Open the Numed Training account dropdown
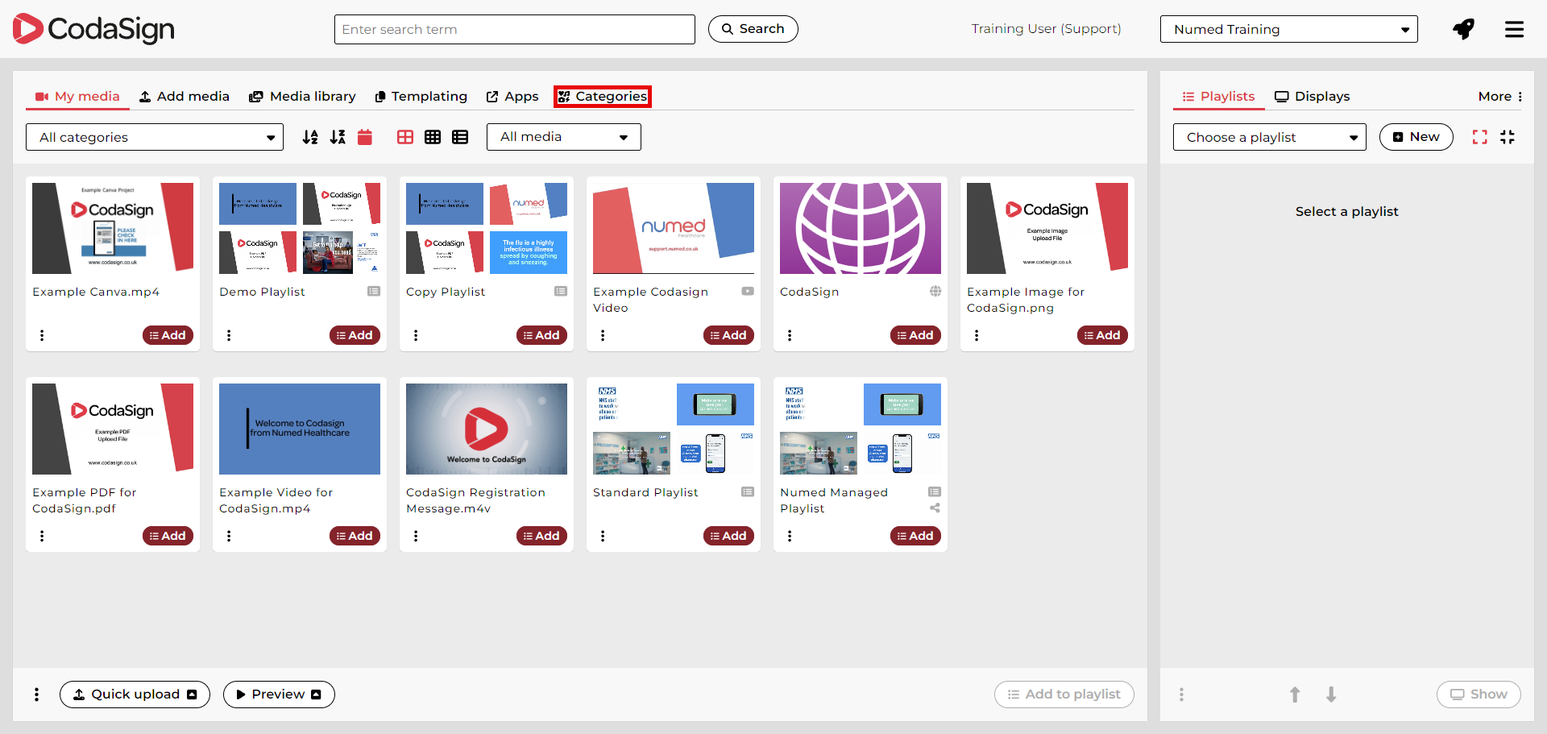1547x734 pixels. coord(1288,30)
